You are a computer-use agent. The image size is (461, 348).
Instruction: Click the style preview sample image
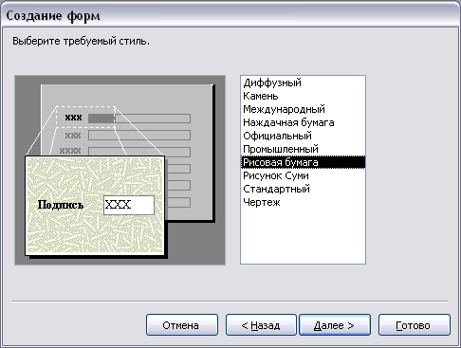click(120, 170)
